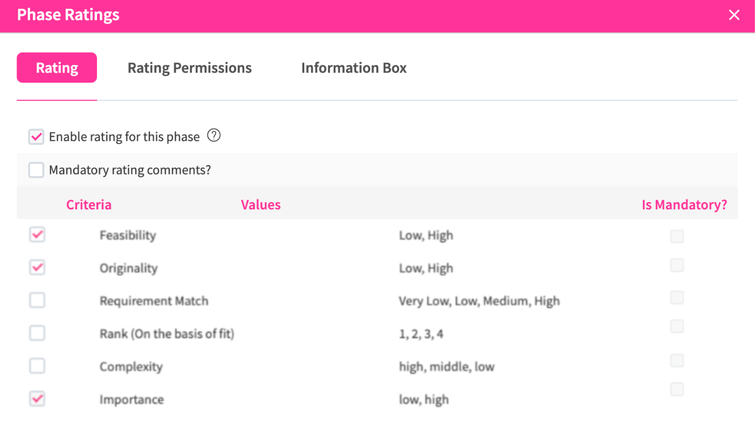This screenshot has width=756, height=430.
Task: Toggle the mandatory box for Rank
Action: click(677, 326)
